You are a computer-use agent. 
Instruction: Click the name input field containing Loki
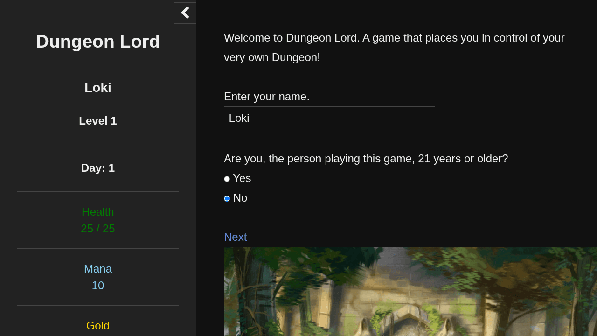coord(329,118)
